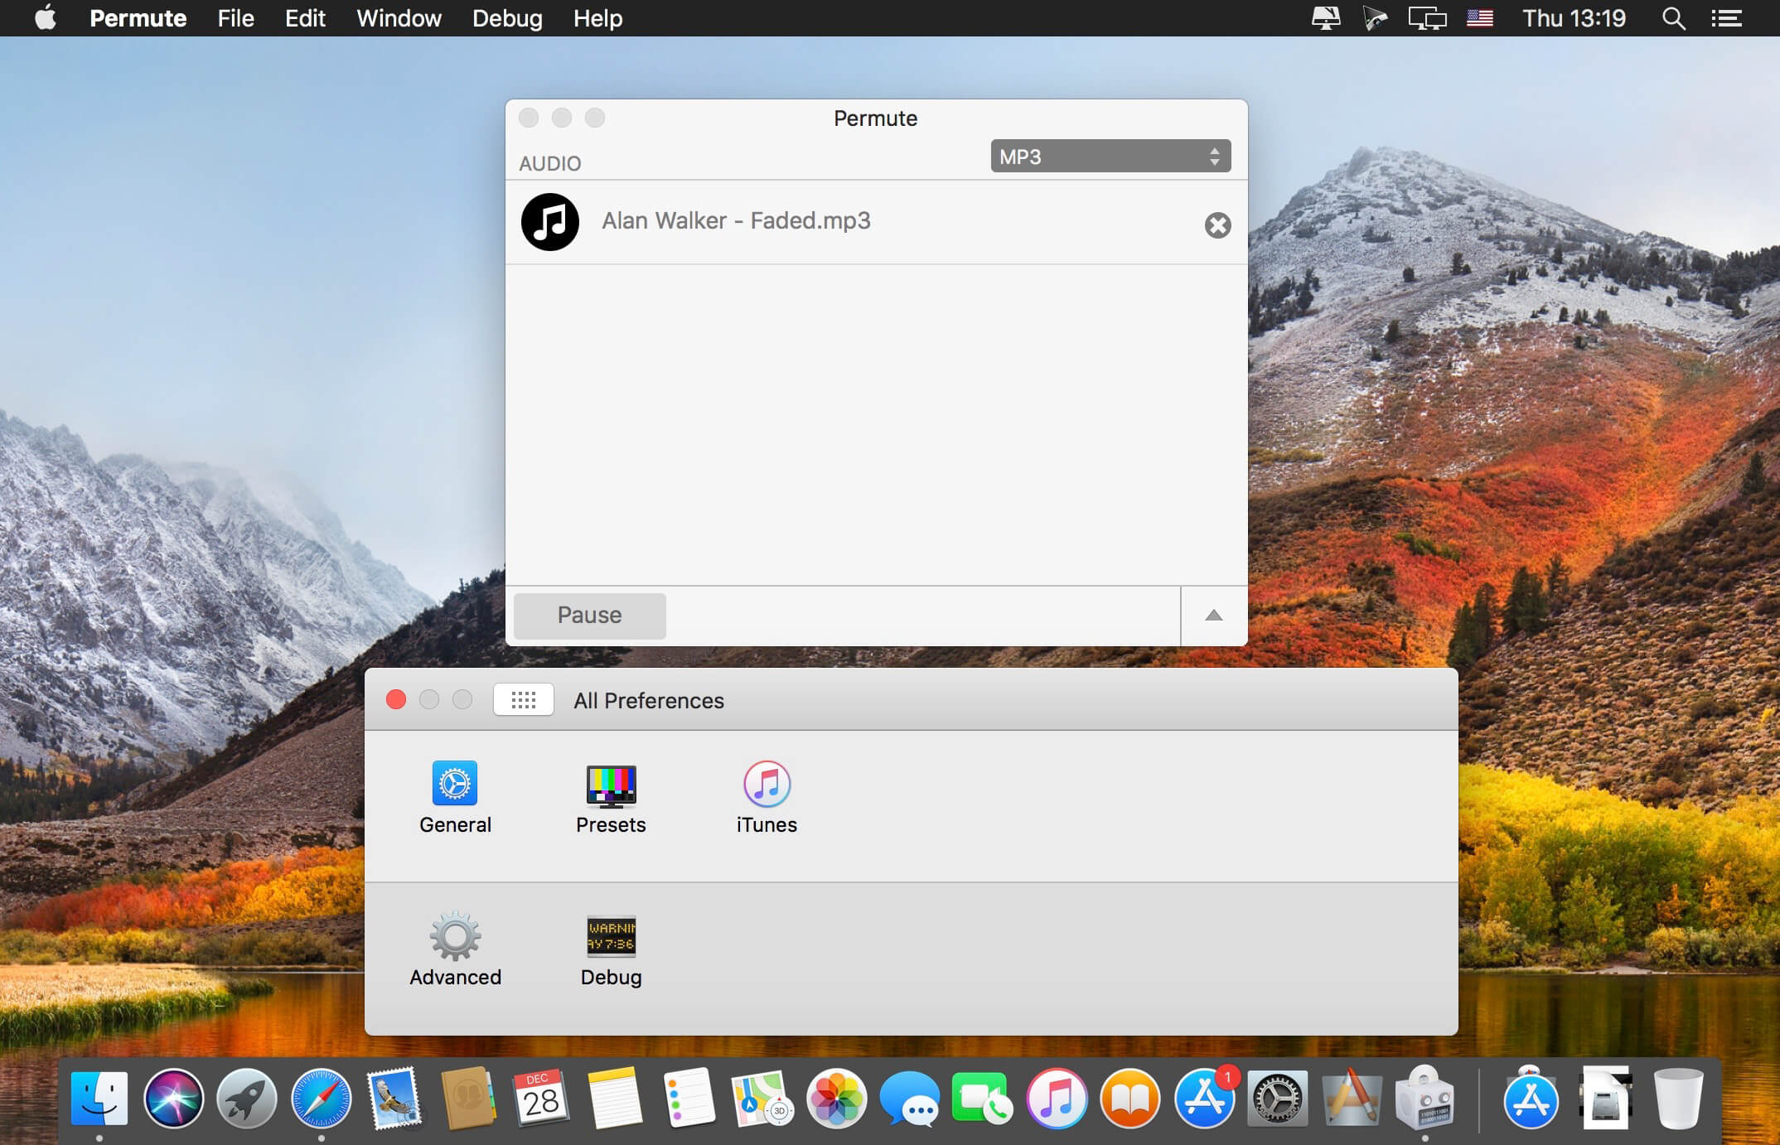Remove Alan Walker - Faded.mp3 from the queue

coord(1217,225)
